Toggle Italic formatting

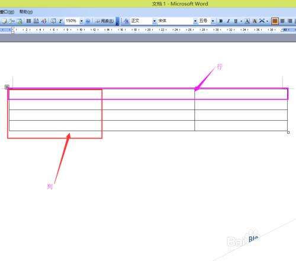pyautogui.click(x=229, y=21)
